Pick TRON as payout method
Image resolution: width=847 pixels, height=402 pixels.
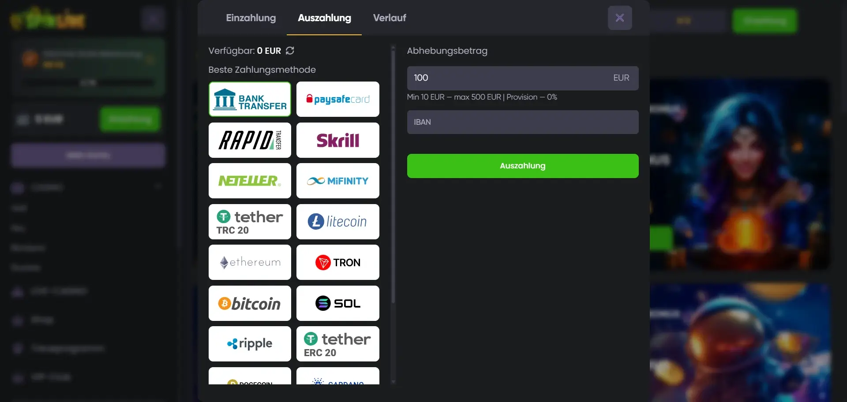coord(337,262)
